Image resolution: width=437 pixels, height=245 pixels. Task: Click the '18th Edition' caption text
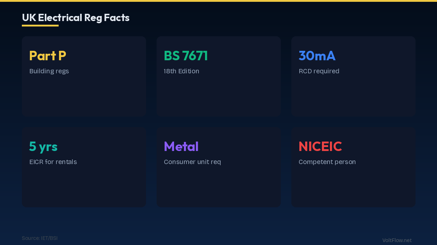(x=181, y=71)
